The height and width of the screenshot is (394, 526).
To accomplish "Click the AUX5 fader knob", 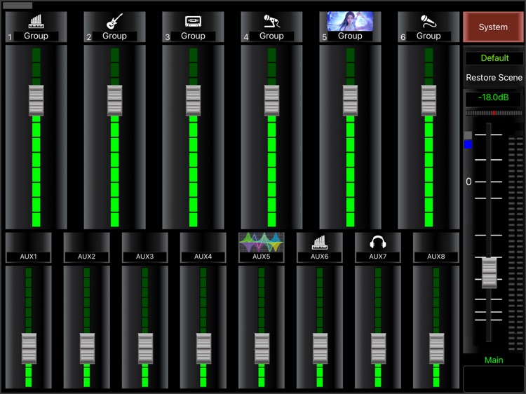I will [x=262, y=348].
